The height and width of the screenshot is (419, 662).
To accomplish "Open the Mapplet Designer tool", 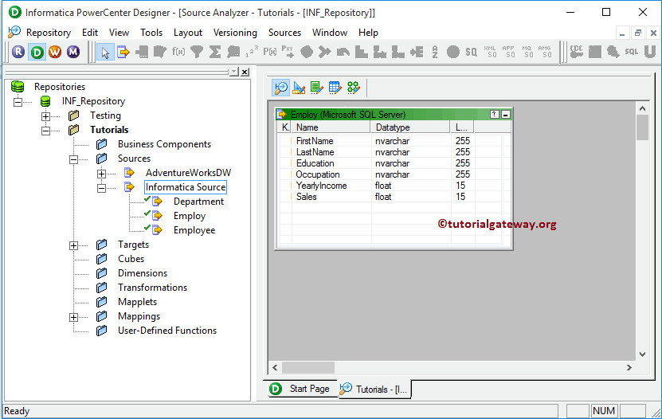I will pos(335,88).
